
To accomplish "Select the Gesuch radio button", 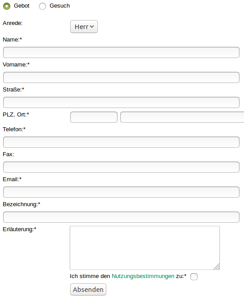I will point(42,6).
